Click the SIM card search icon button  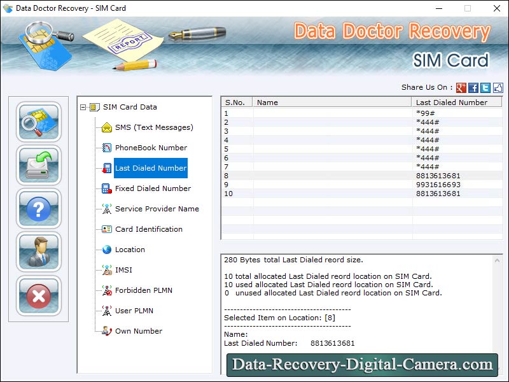[39, 122]
